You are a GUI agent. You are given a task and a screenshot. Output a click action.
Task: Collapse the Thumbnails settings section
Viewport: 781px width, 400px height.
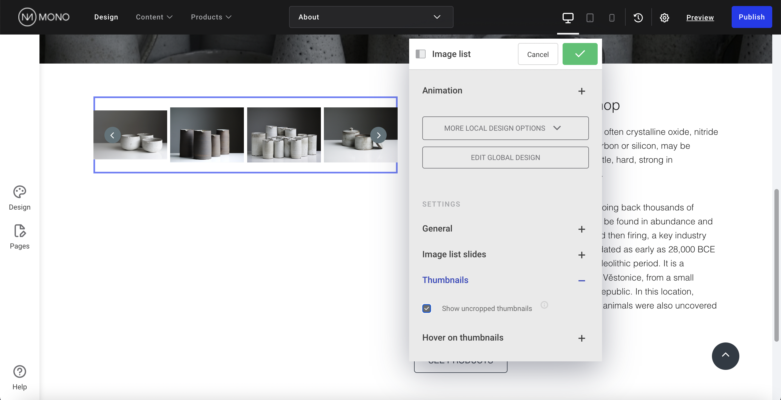(582, 281)
